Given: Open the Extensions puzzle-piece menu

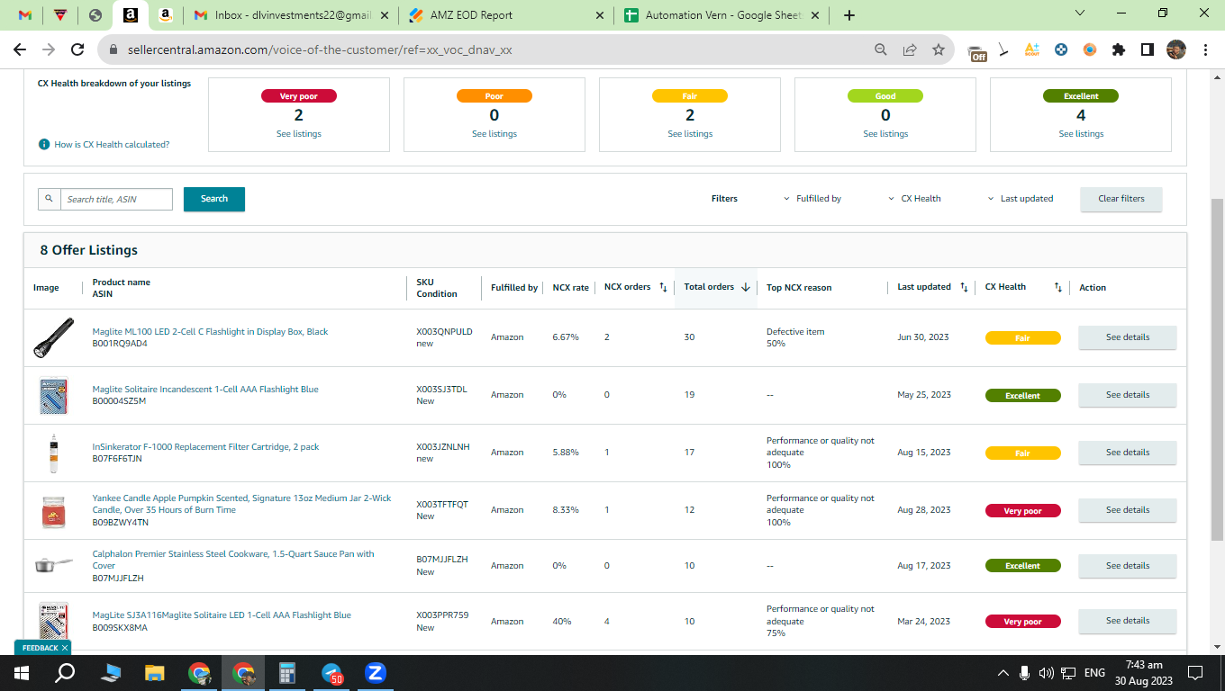Looking at the screenshot, I should pos(1119,49).
